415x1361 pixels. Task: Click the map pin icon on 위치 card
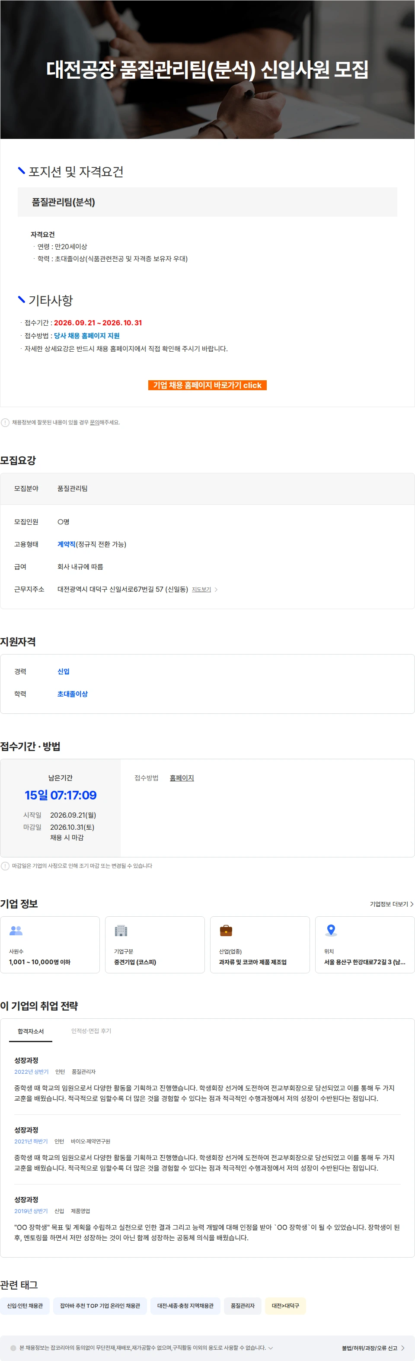(x=331, y=931)
